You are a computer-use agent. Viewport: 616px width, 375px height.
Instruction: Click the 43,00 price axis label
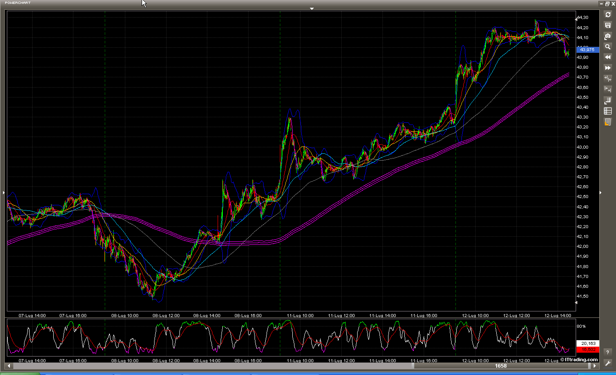coord(583,147)
